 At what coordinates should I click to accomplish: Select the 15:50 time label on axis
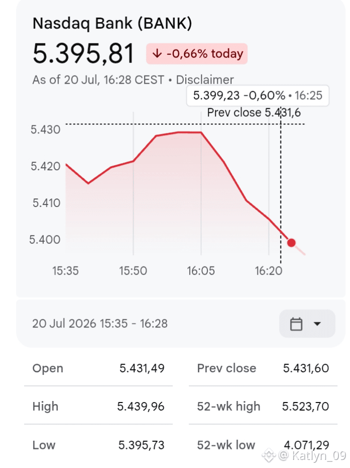[133, 271]
